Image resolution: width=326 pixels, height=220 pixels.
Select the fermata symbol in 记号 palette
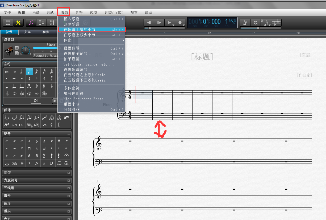[x=66, y=155]
